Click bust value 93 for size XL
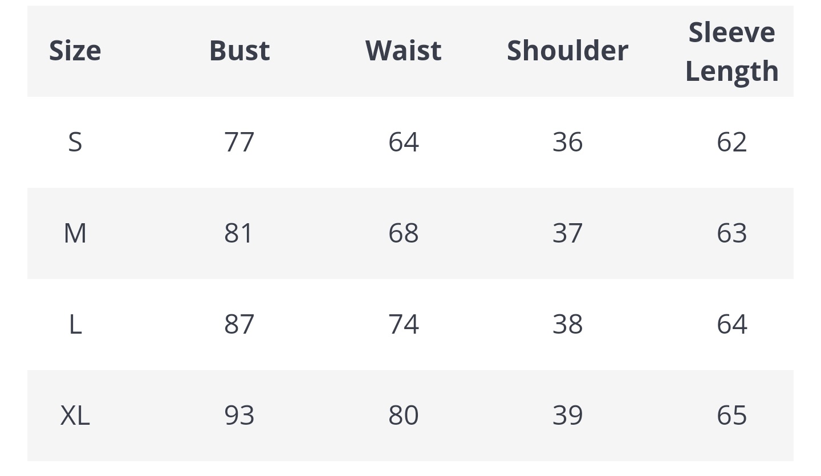This screenshot has height=476, width=821. click(239, 416)
